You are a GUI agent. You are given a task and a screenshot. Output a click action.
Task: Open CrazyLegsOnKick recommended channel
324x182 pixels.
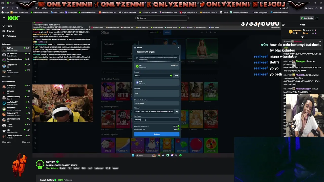tap(16, 136)
